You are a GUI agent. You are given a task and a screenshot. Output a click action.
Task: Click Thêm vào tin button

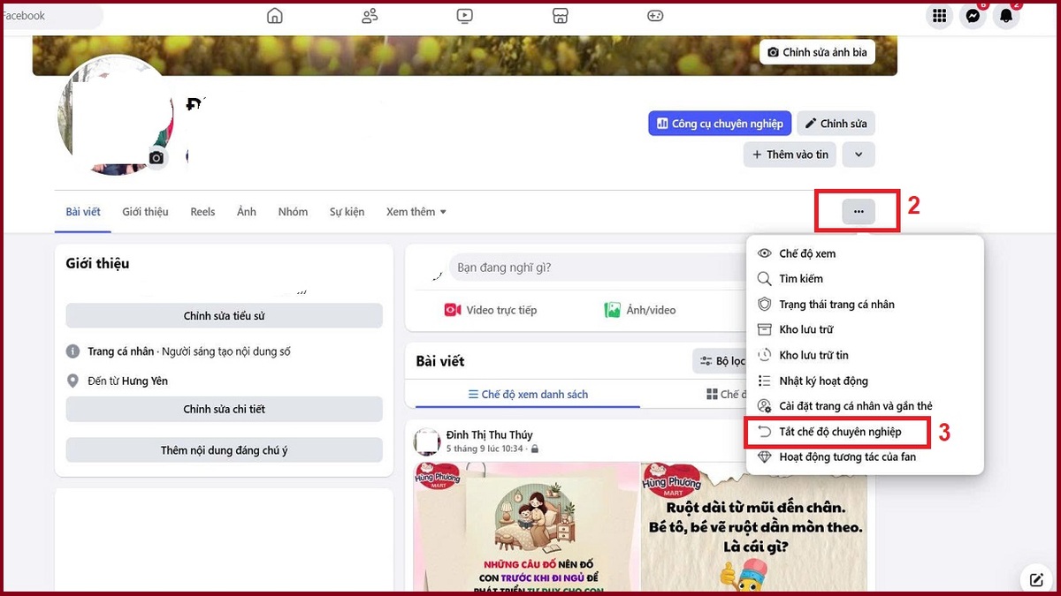click(x=790, y=155)
